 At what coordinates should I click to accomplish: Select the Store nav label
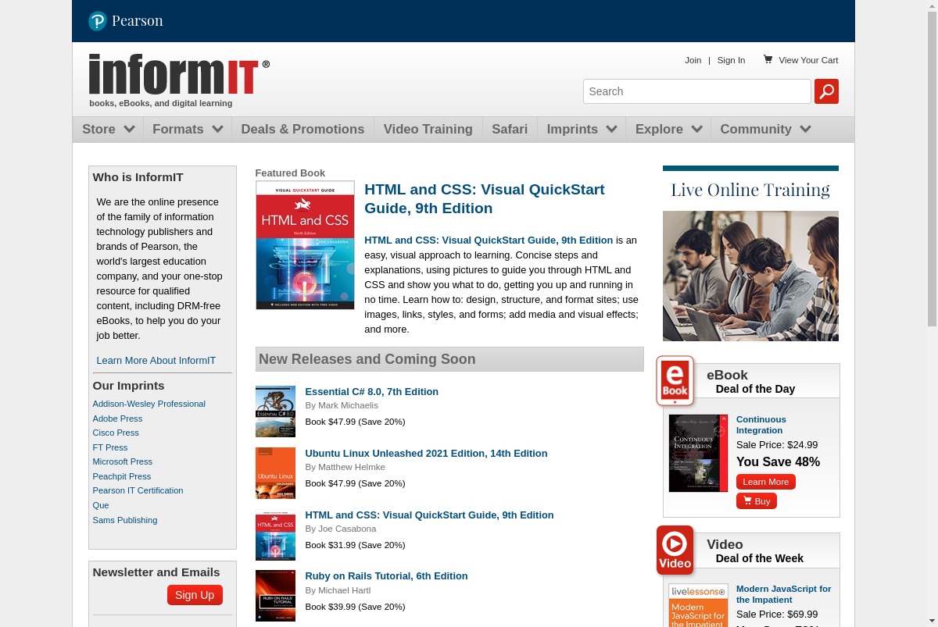[98, 130]
